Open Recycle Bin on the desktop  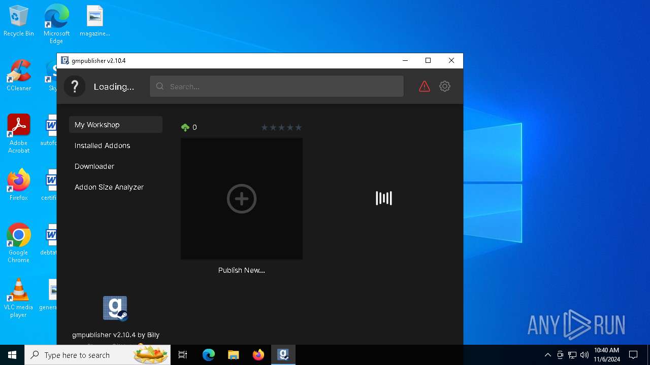point(19,21)
